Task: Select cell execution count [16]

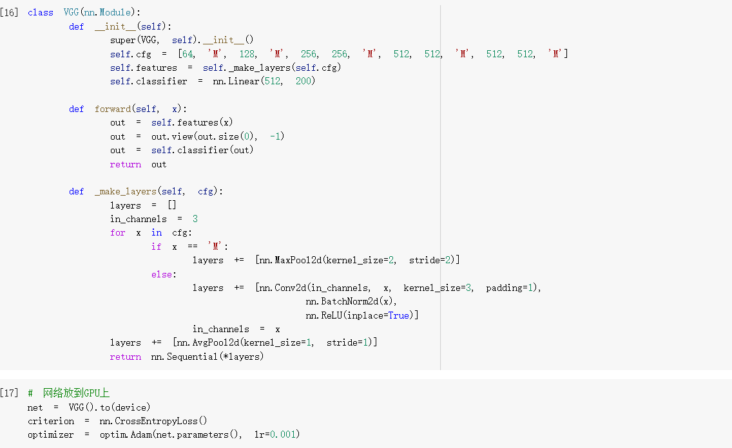Action: (x=9, y=13)
